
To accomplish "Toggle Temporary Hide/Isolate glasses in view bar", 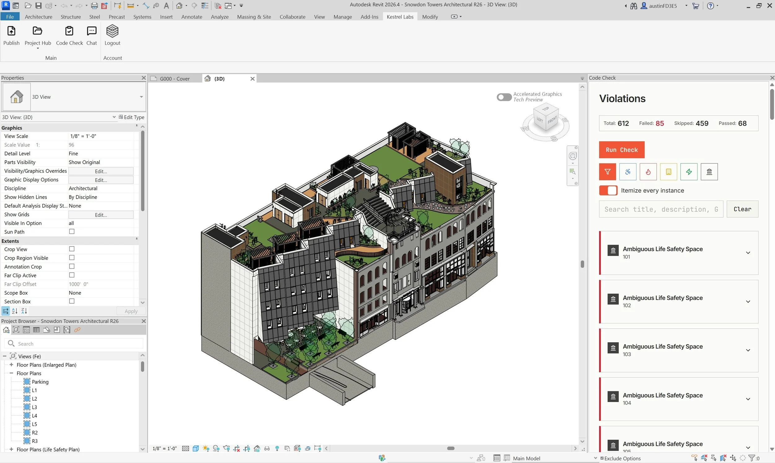I will click(x=267, y=448).
